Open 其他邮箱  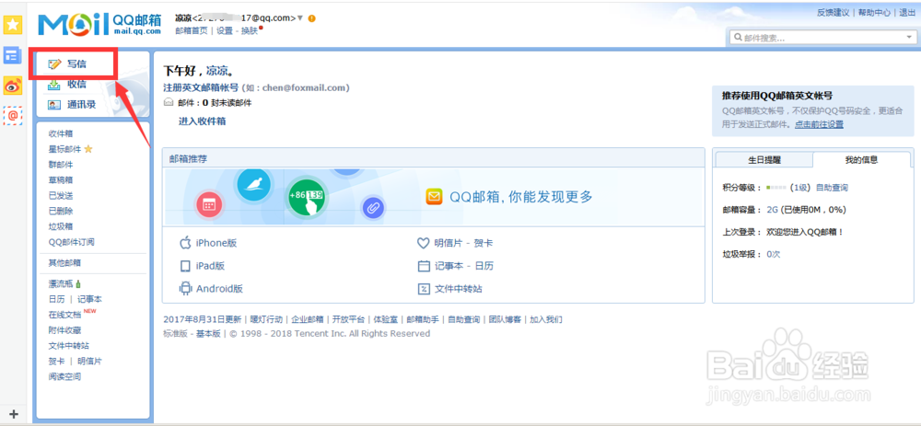click(65, 262)
